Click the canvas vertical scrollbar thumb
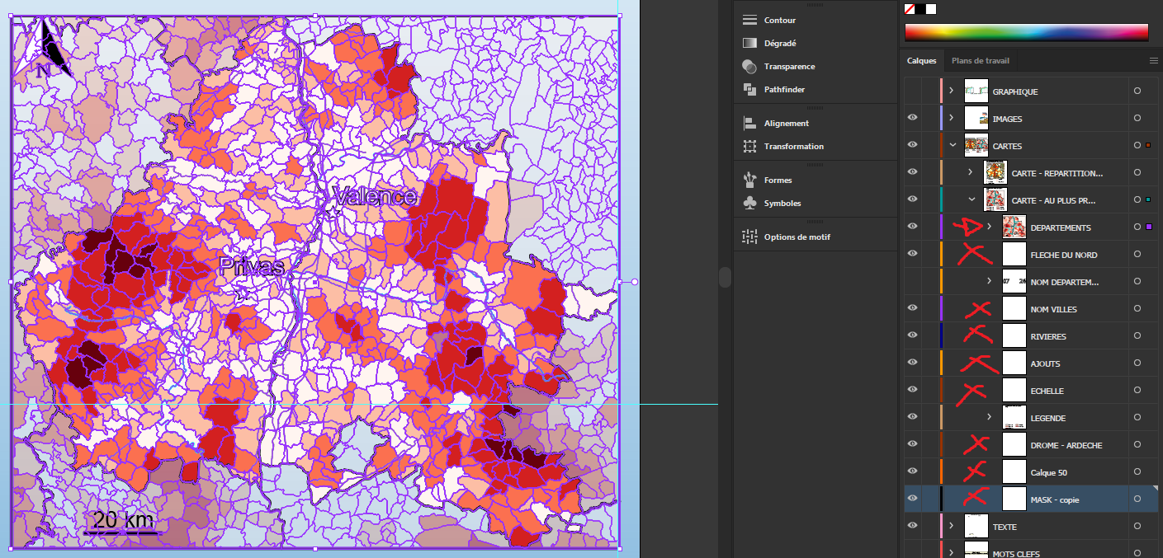This screenshot has height=558, width=1163. (725, 277)
